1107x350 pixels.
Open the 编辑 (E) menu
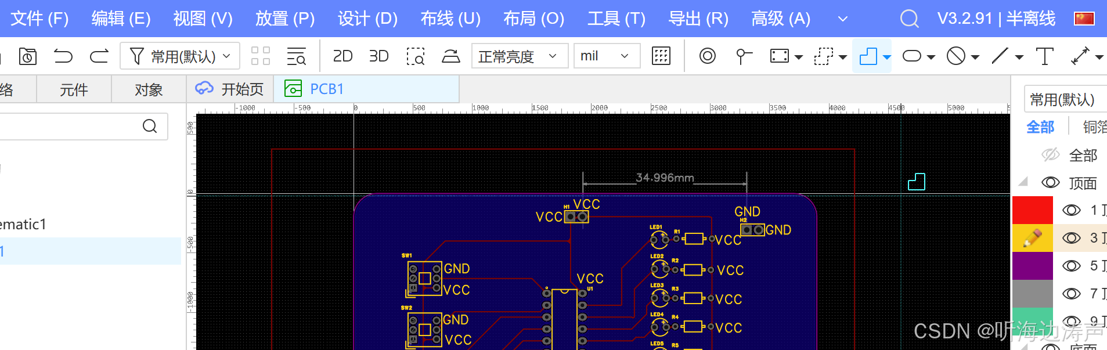click(121, 19)
